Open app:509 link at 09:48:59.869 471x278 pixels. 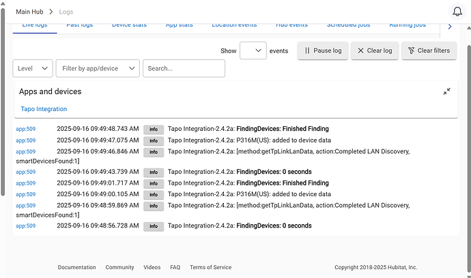[x=25, y=206]
